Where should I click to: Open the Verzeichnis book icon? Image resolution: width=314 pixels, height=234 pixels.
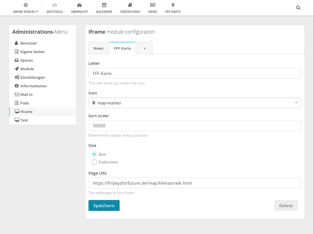(130, 5)
